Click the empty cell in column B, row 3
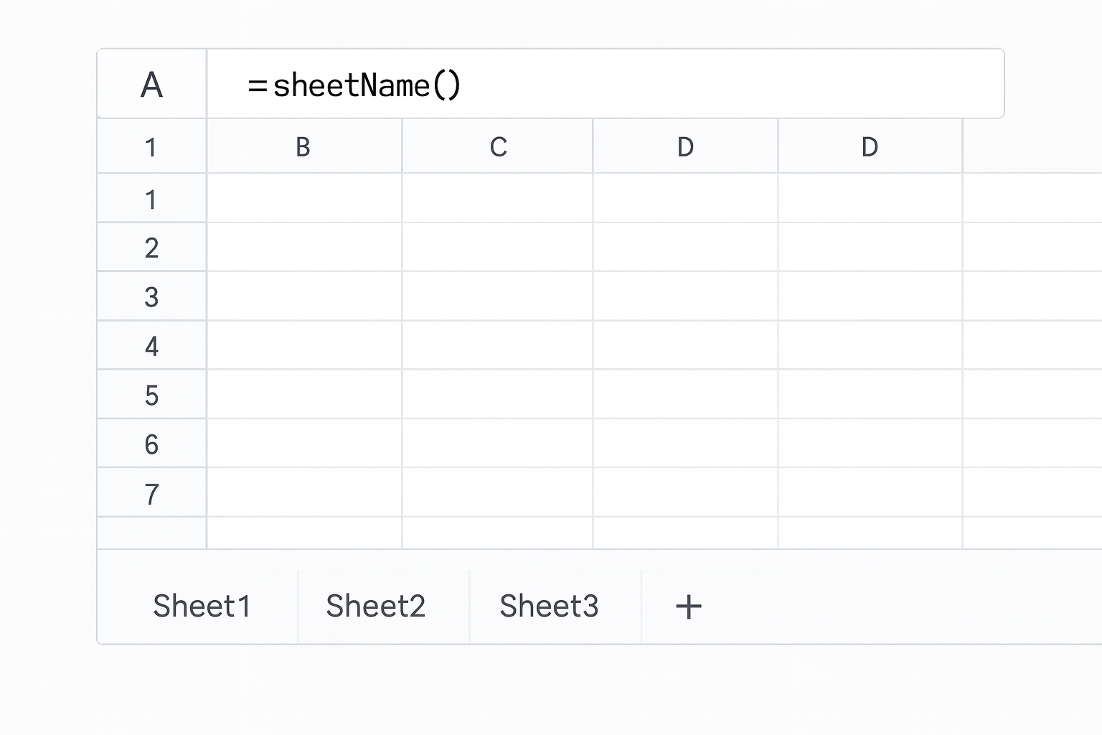 [303, 296]
